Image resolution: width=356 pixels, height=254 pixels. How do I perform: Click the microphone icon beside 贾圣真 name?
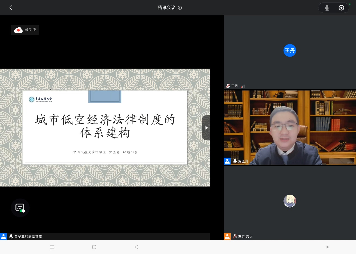235,161
